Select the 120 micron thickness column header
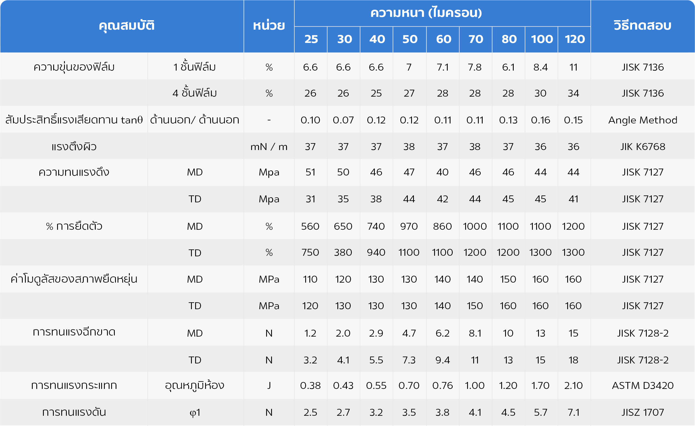 tap(574, 39)
